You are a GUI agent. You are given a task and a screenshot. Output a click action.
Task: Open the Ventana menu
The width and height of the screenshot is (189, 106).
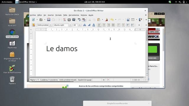pos(84,15)
